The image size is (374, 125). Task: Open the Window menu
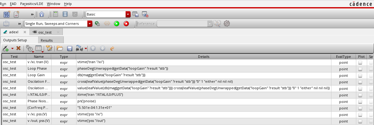[53, 4]
